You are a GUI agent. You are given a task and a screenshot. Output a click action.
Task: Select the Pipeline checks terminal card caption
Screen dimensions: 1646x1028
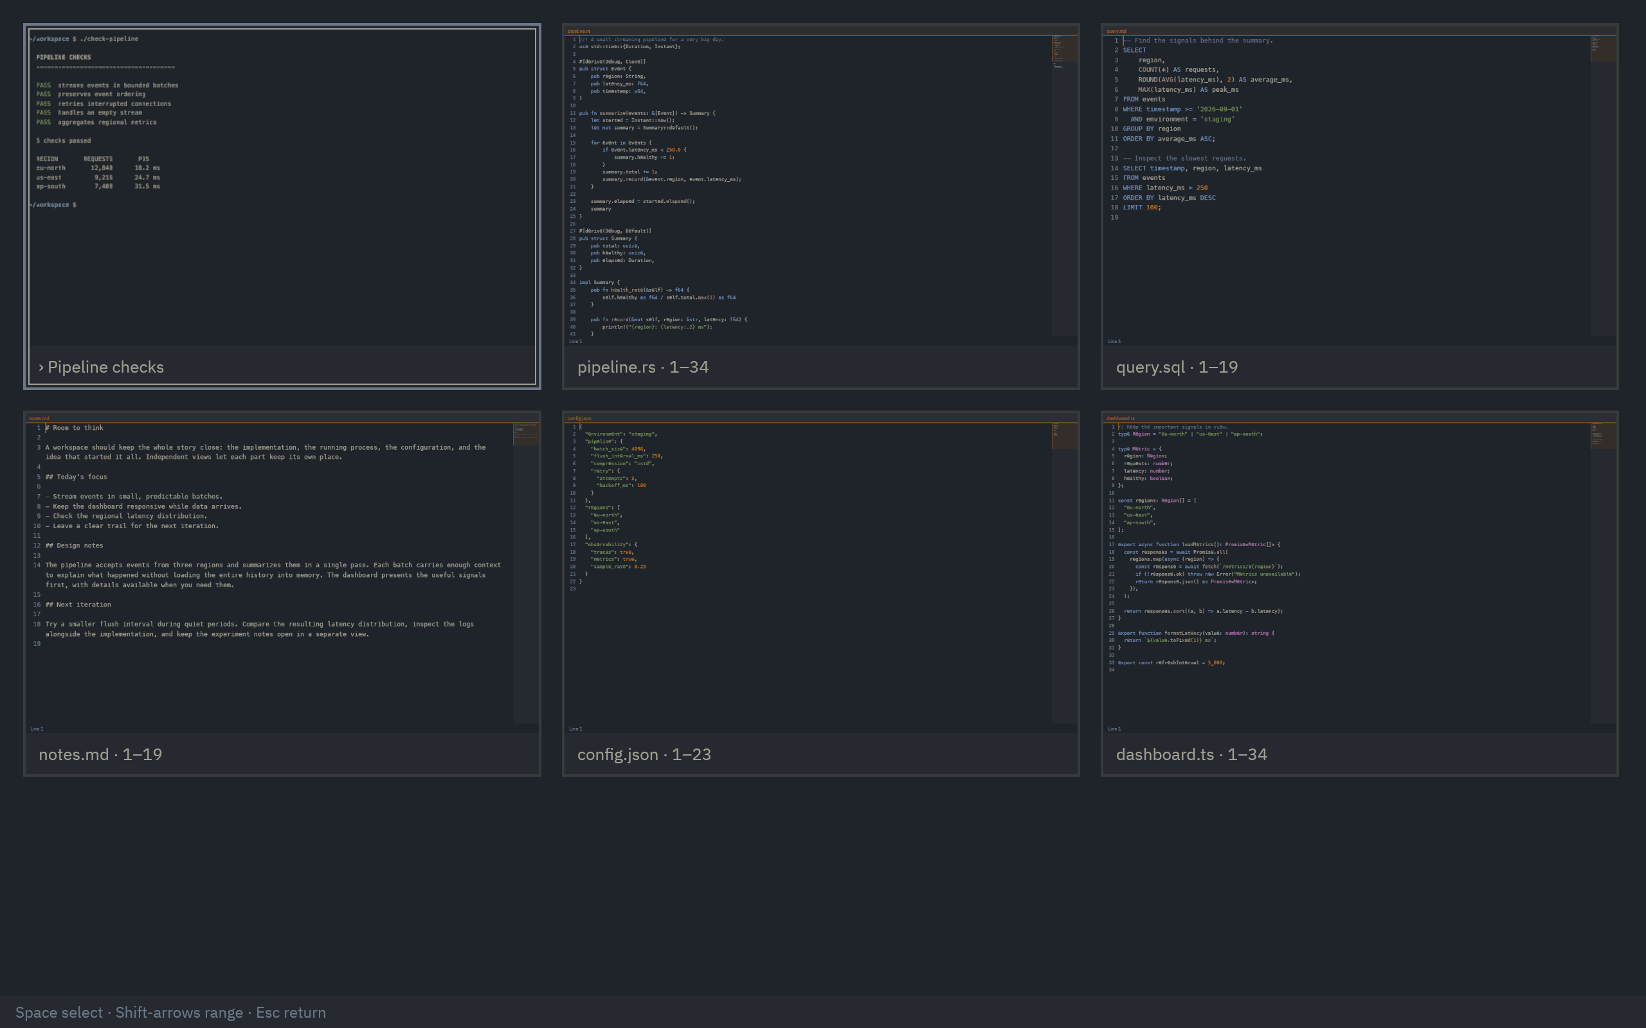282,367
